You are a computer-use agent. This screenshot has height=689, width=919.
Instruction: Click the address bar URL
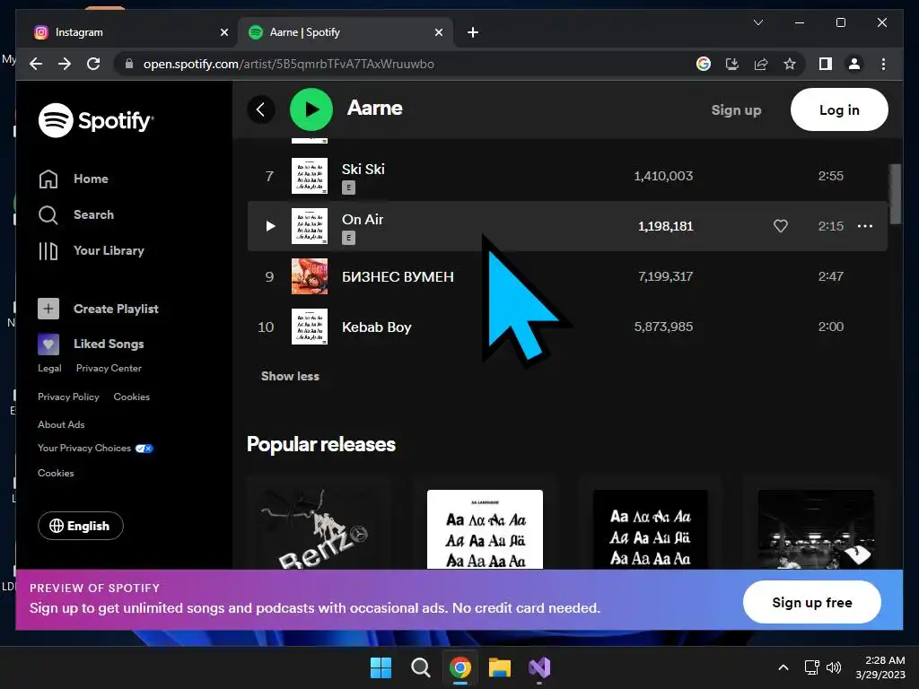(x=289, y=64)
